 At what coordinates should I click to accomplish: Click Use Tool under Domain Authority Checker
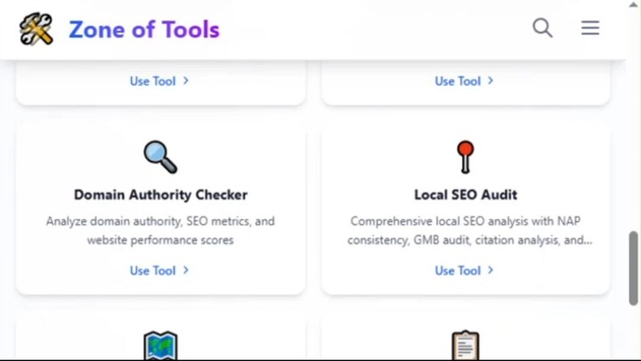[x=159, y=271]
